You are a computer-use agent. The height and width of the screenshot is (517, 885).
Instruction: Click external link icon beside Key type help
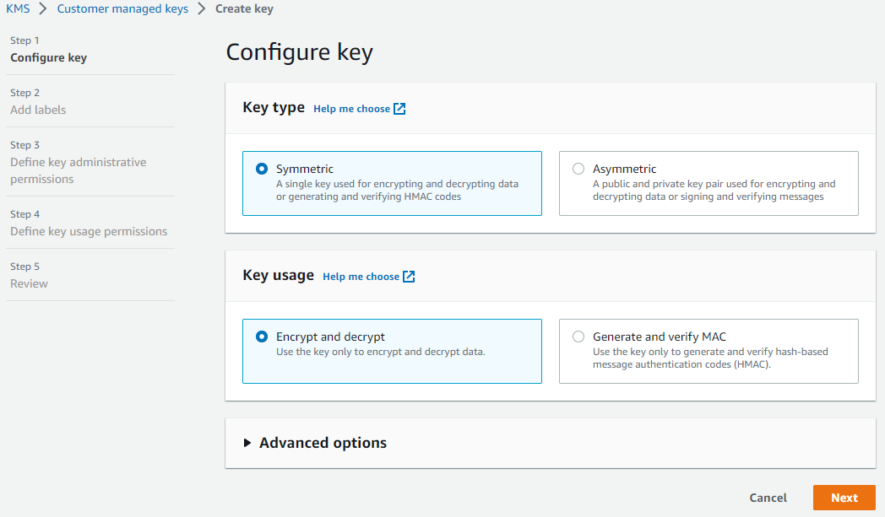click(x=400, y=109)
